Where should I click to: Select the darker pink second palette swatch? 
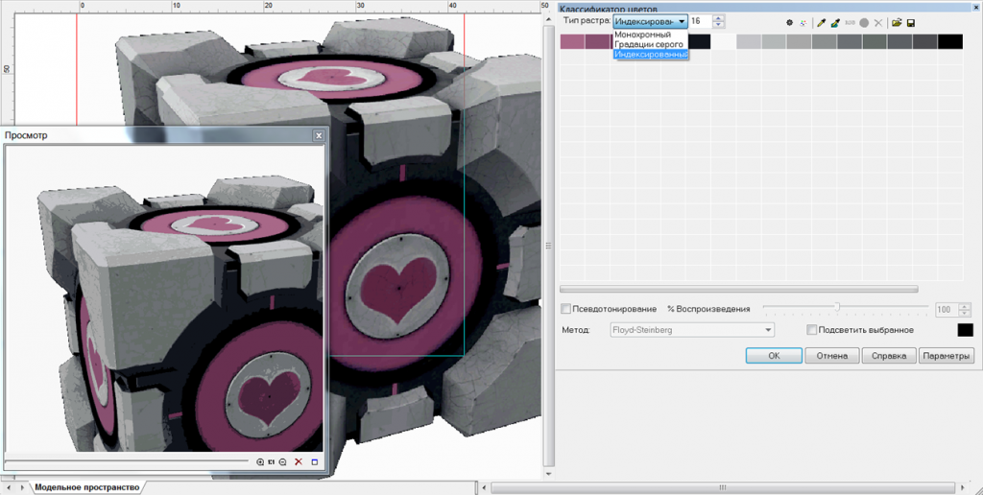coord(597,41)
